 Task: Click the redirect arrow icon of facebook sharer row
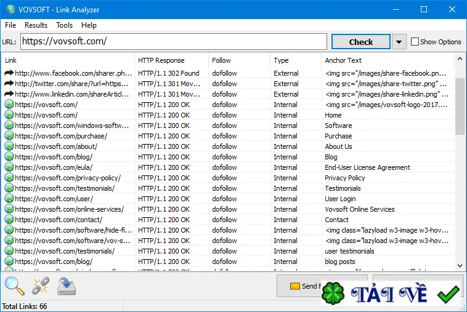click(9, 73)
